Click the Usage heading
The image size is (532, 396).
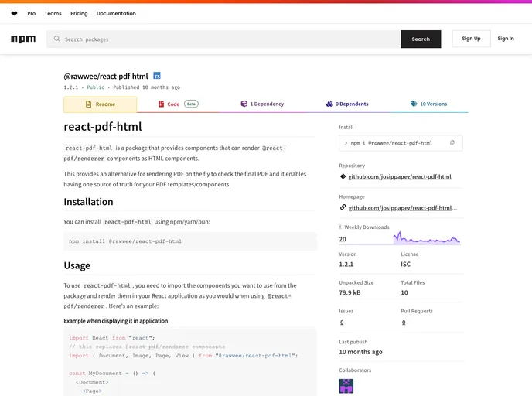click(77, 265)
